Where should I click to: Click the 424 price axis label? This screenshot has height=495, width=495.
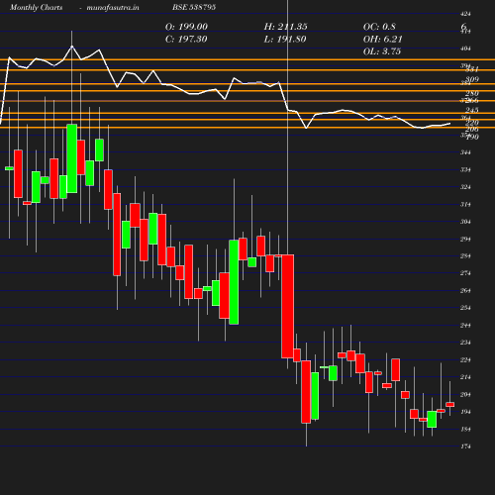pyautogui.click(x=465, y=14)
